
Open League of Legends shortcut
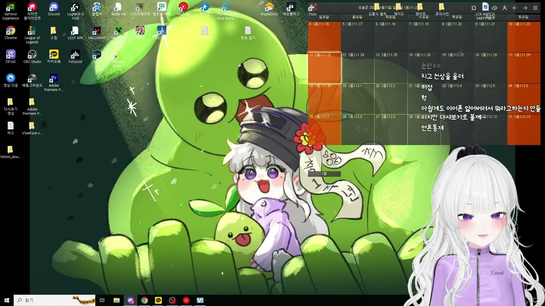[32, 35]
